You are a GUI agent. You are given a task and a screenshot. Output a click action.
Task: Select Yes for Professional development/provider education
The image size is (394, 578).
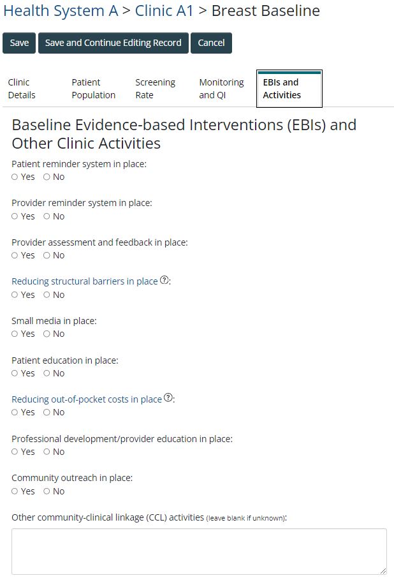pyautogui.click(x=15, y=452)
